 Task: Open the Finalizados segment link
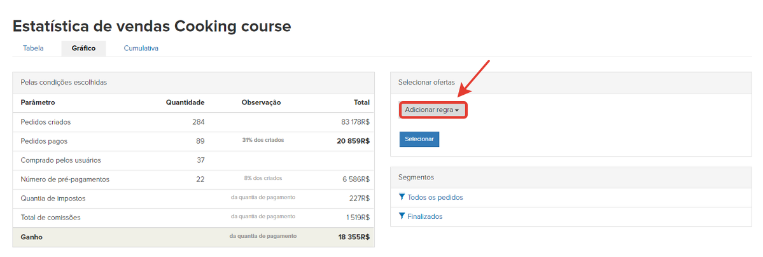click(424, 217)
